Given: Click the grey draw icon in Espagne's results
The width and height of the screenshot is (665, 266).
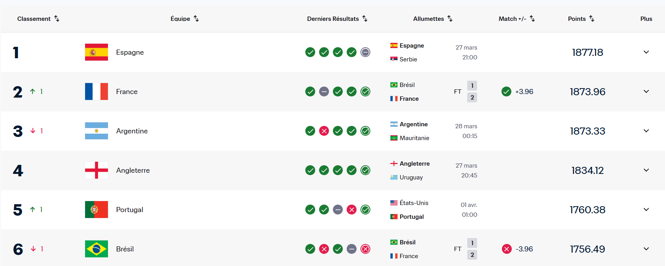Looking at the screenshot, I should click(x=365, y=52).
